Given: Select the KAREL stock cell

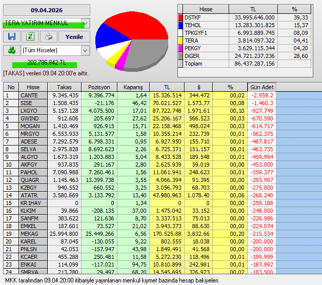Looking at the screenshot, I should coord(33,241).
